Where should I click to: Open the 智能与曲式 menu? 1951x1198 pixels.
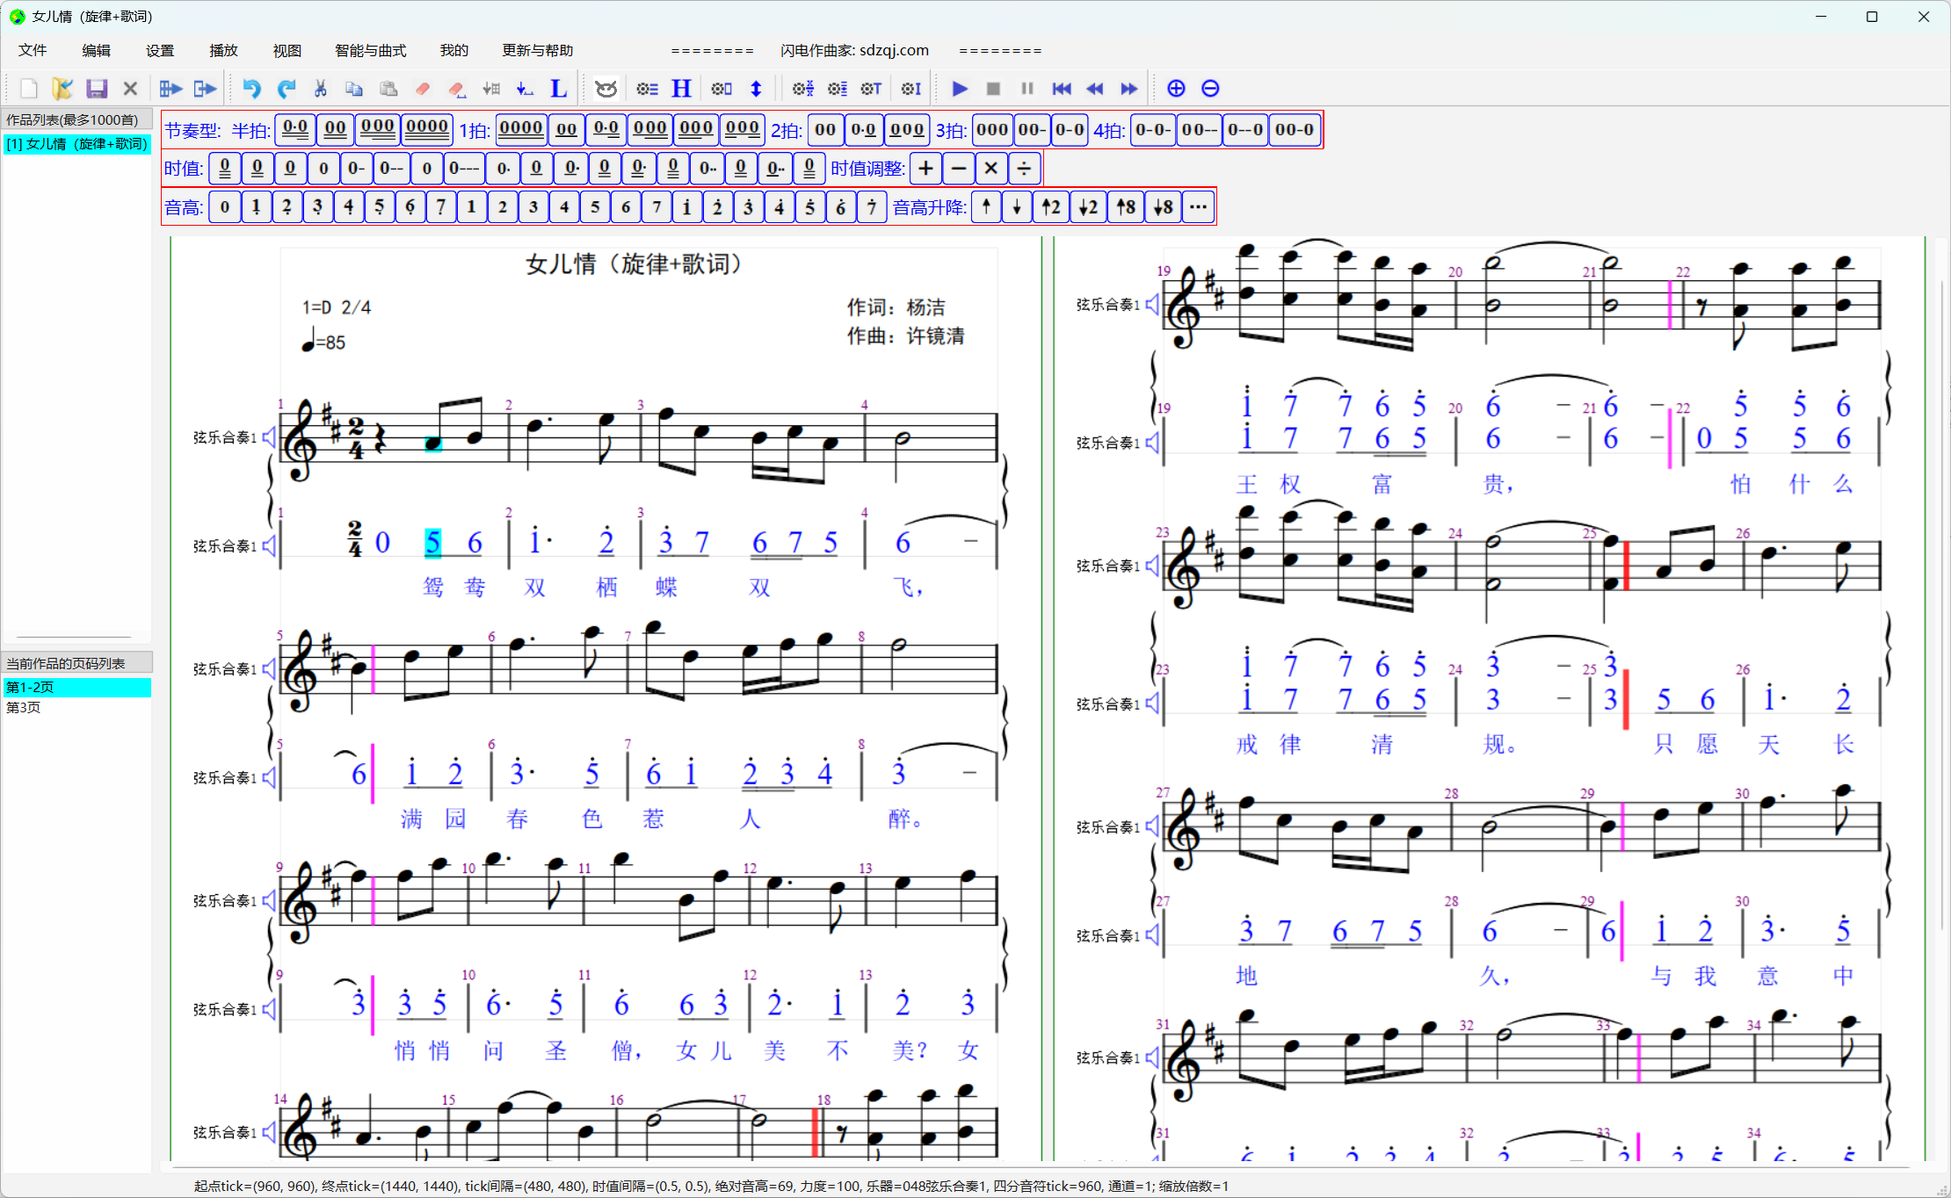tap(371, 50)
